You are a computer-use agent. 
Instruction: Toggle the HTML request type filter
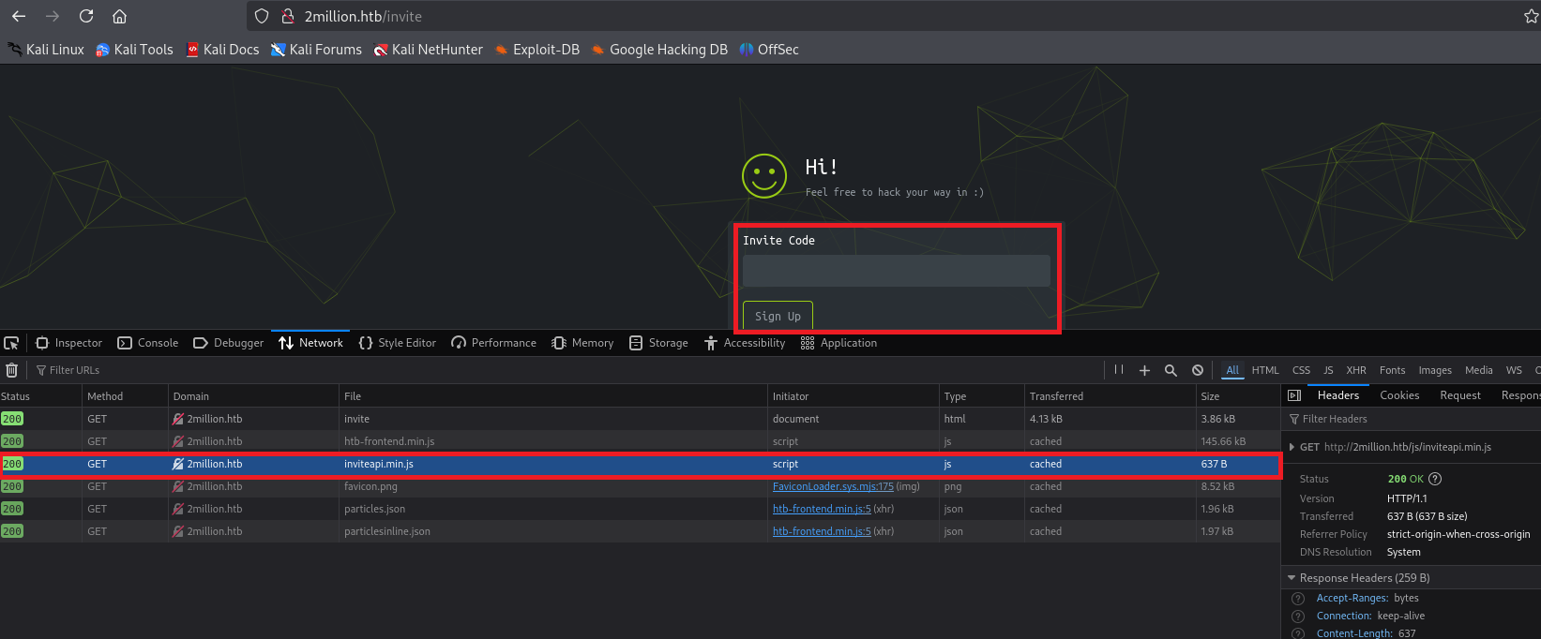coord(1264,370)
